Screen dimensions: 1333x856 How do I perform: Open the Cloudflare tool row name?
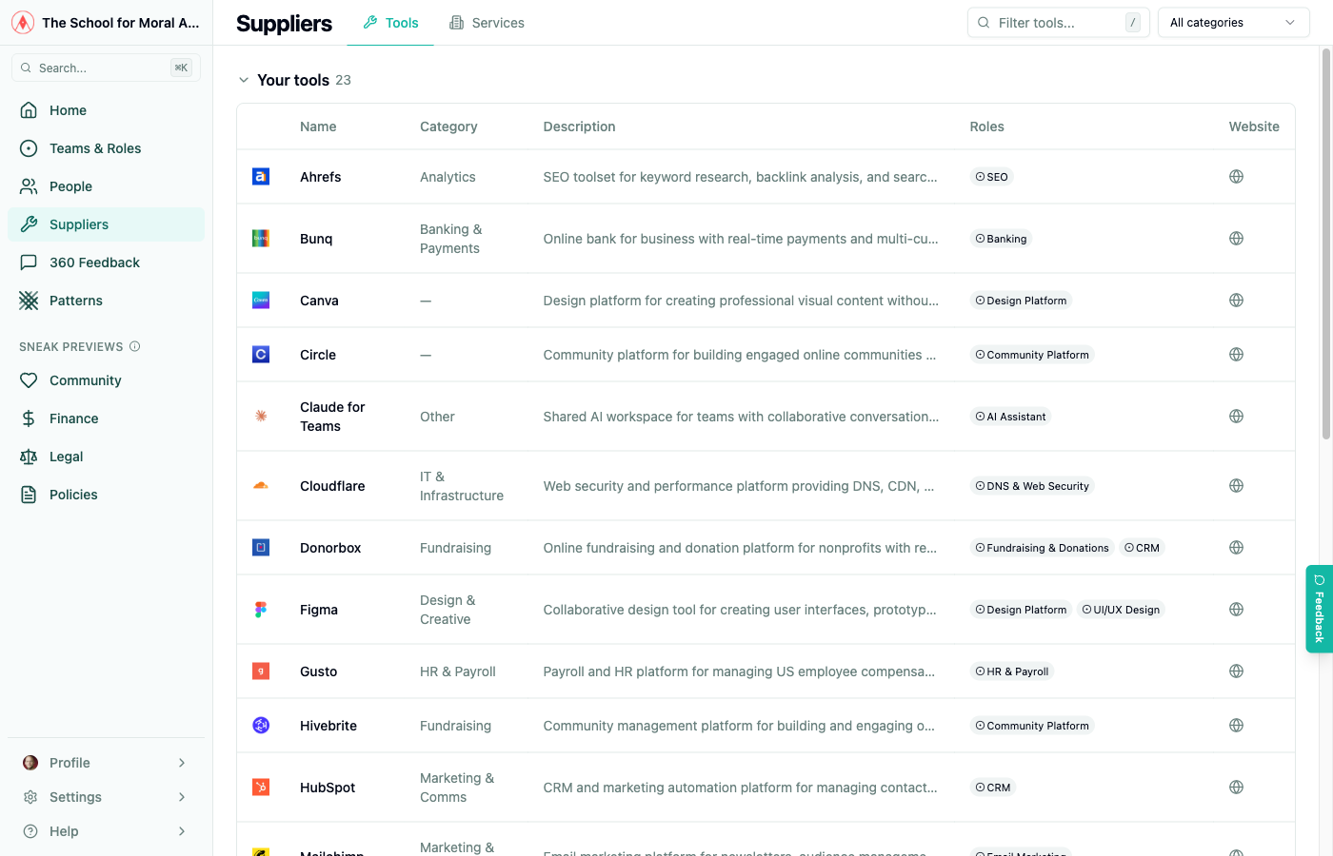(332, 486)
